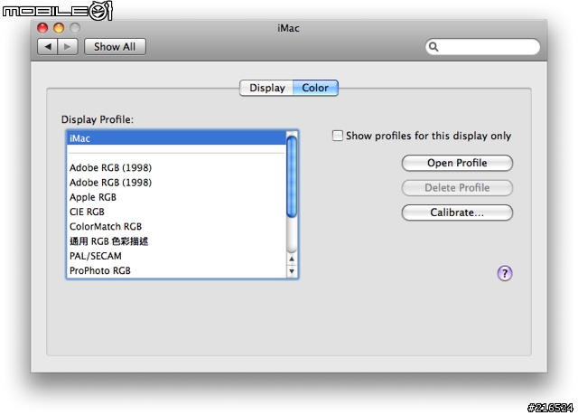The image size is (578, 415).
Task: Click the blue scrollbar thumb in the profile list
Action: 292,176
